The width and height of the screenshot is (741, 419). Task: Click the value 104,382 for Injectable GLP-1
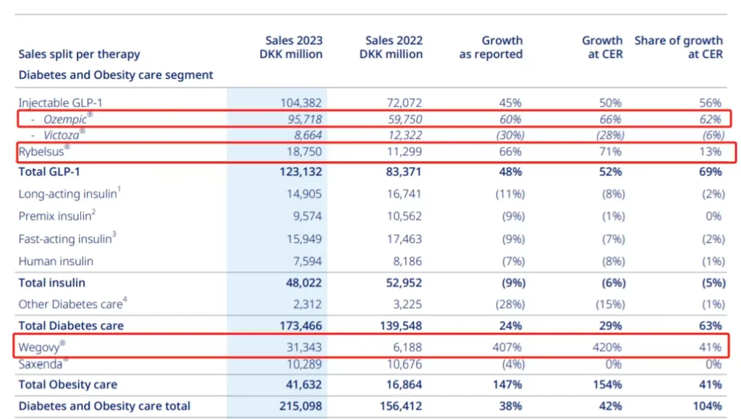tap(301, 103)
